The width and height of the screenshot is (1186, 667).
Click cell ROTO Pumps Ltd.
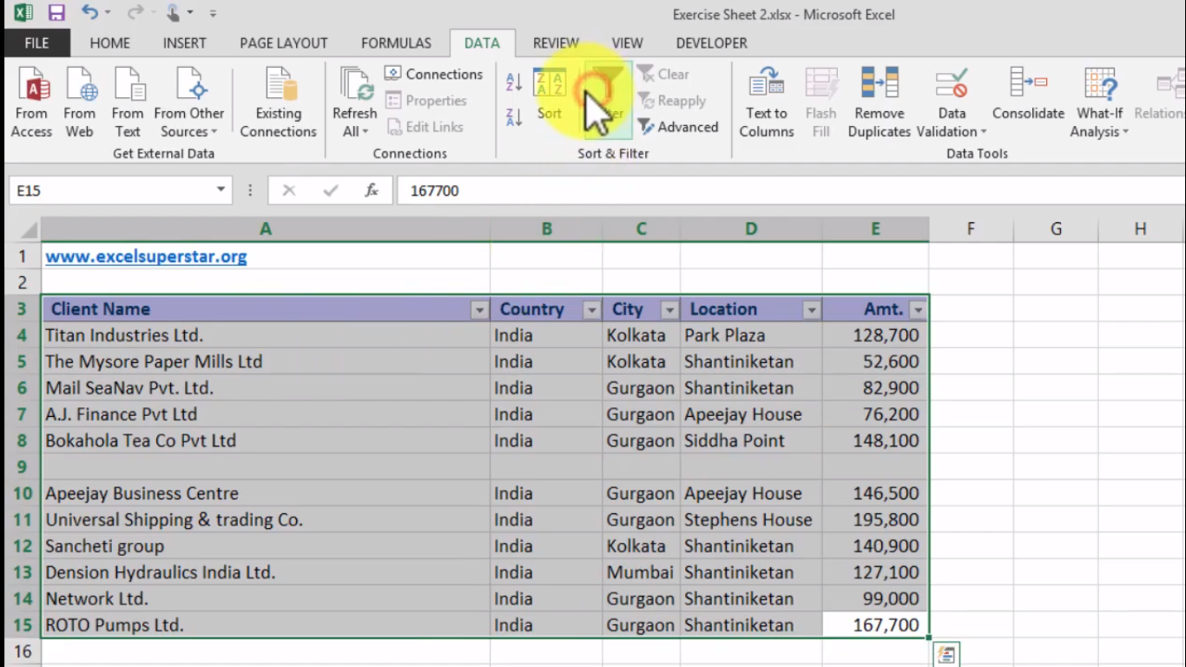[266, 624]
